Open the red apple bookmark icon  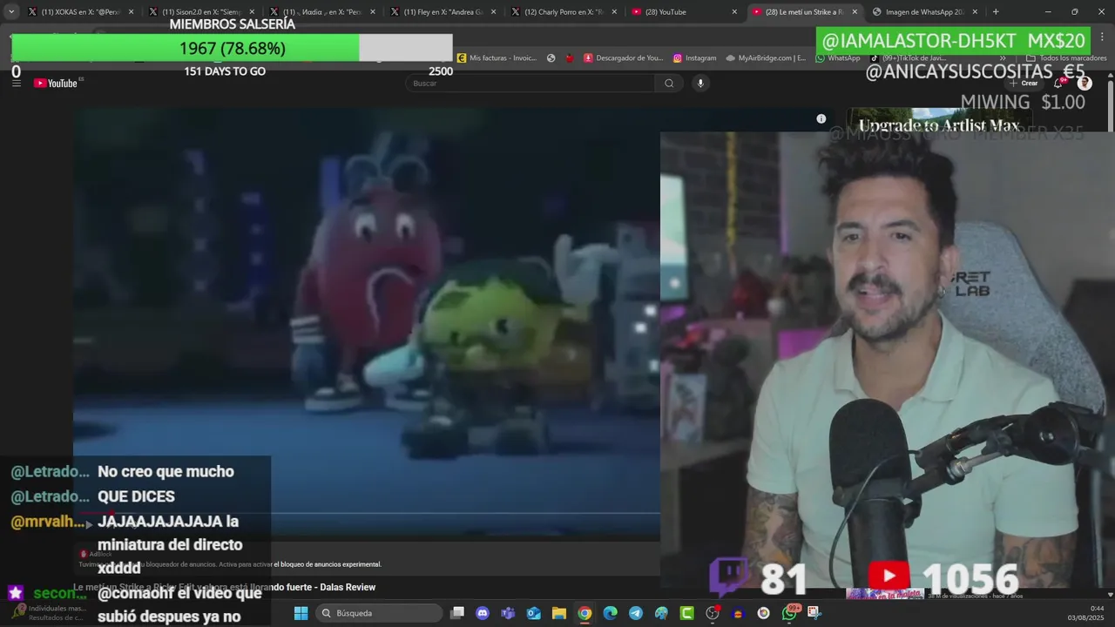[570, 58]
